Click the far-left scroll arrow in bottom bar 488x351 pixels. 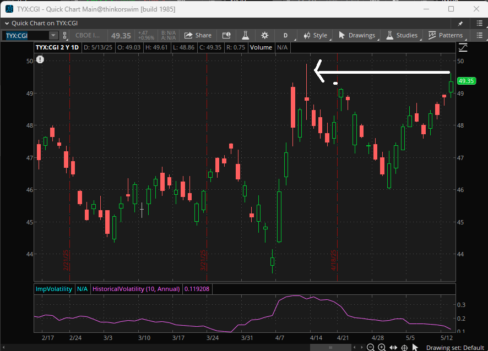tap(4, 347)
